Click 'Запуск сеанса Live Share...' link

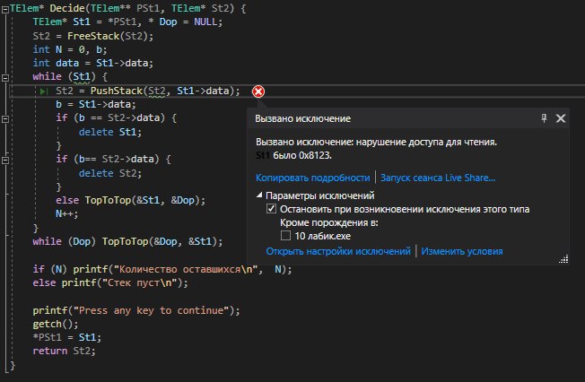438,178
